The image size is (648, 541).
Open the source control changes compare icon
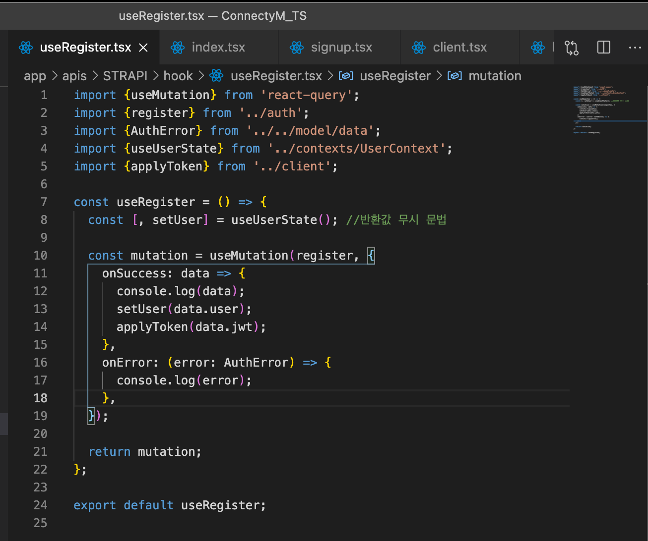pos(572,48)
